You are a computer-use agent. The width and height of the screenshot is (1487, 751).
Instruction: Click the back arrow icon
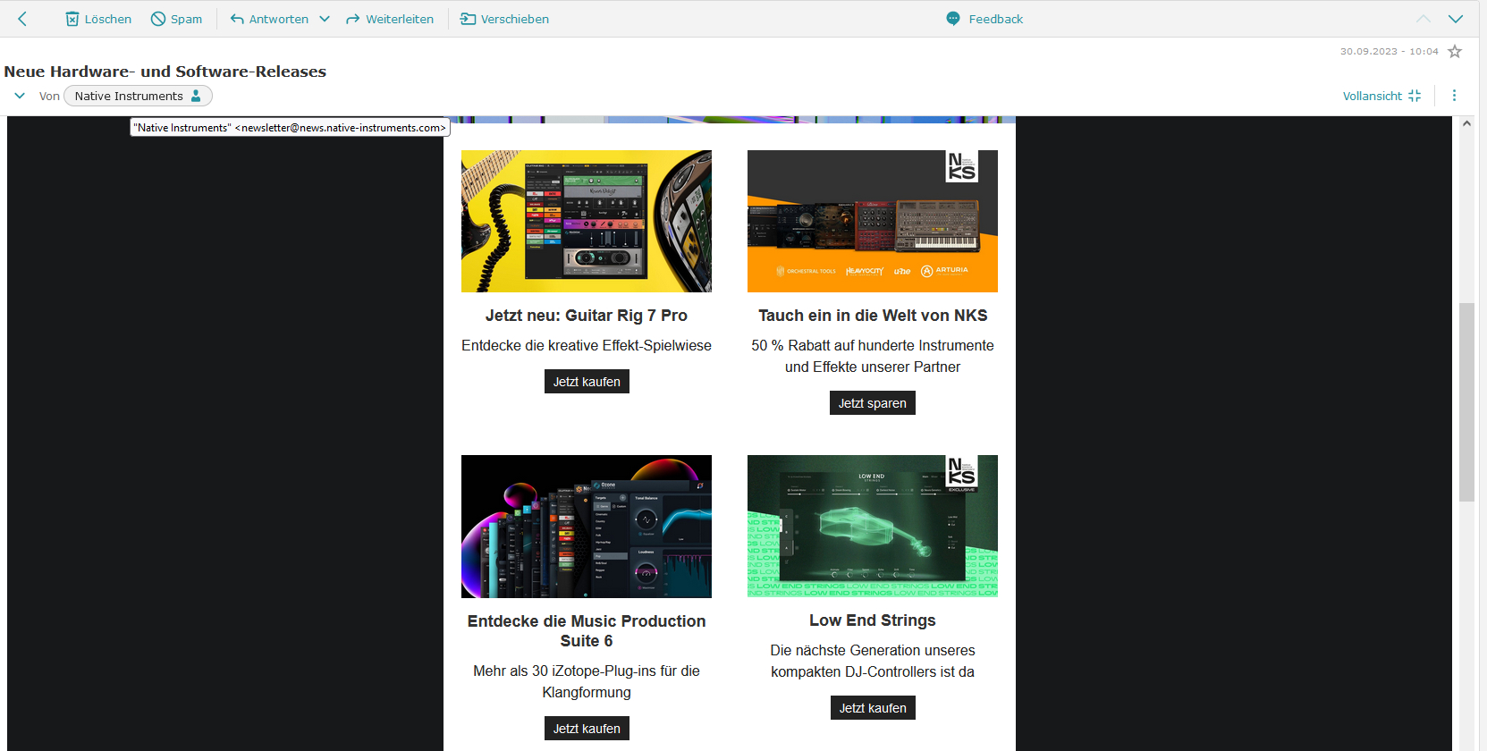point(22,19)
